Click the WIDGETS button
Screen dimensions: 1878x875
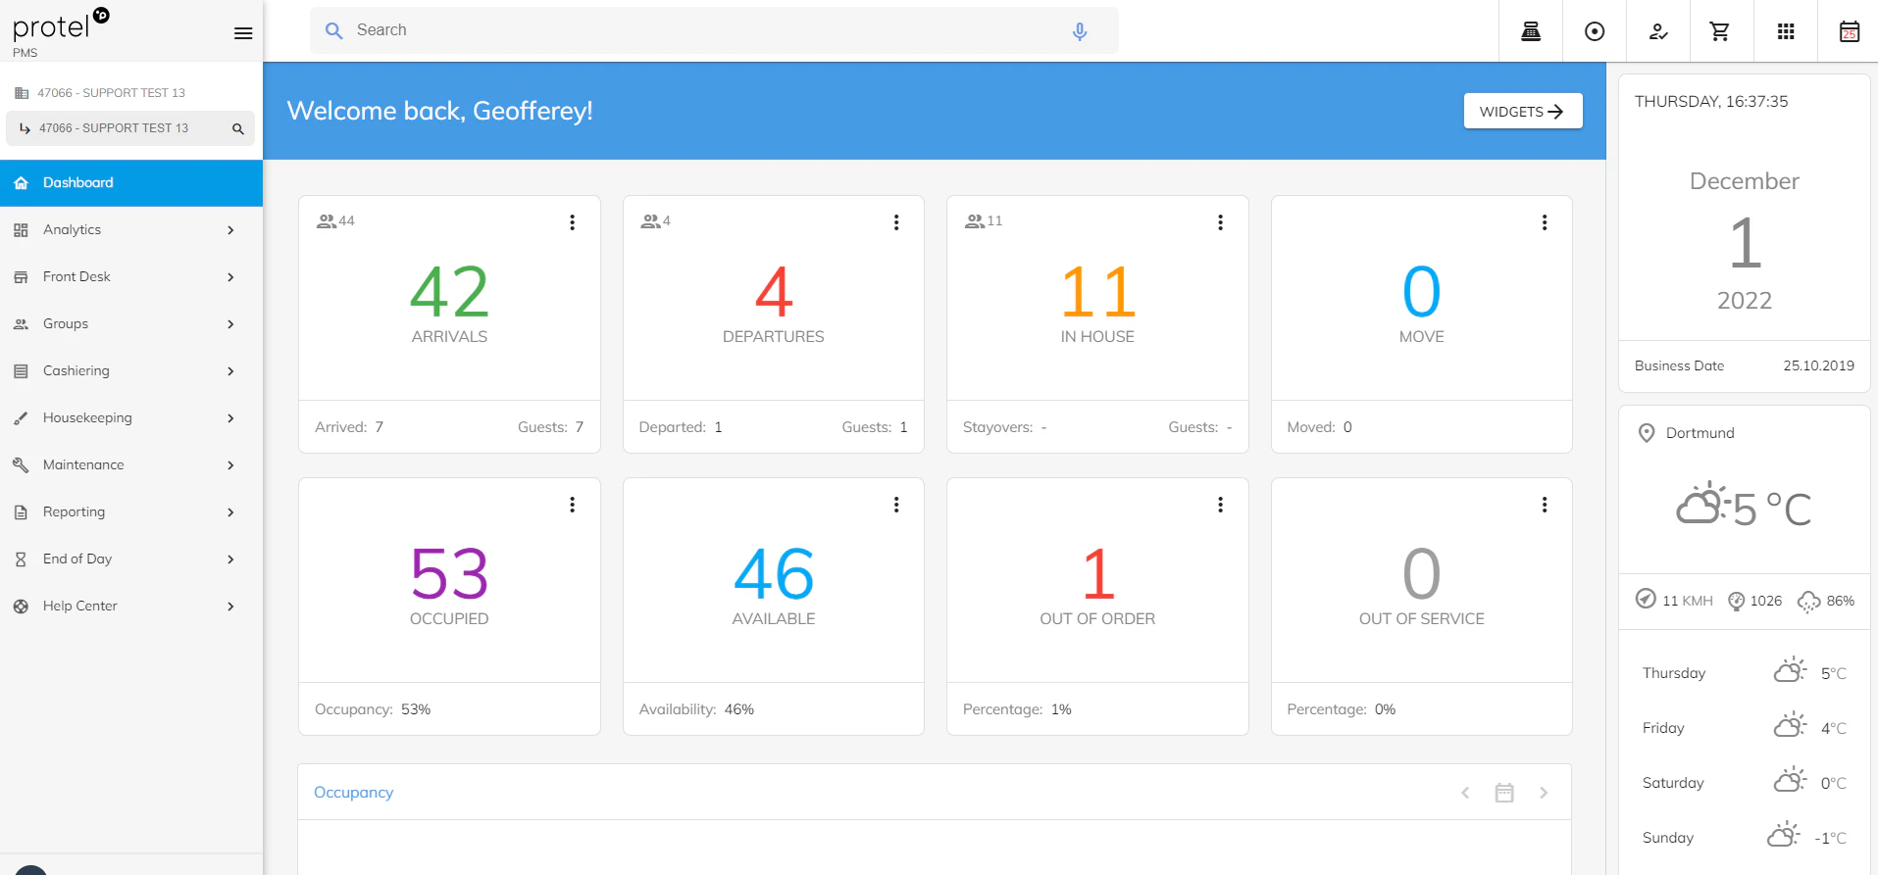1522,112
